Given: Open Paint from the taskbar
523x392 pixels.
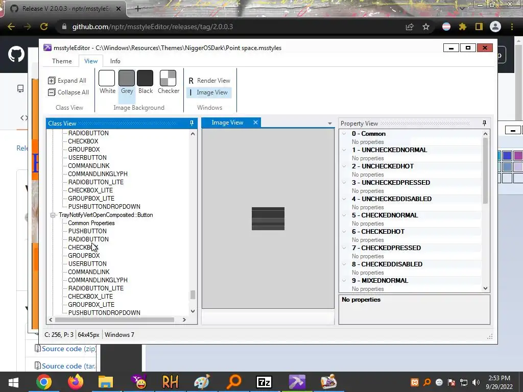Looking at the screenshot, I should coord(202,382).
